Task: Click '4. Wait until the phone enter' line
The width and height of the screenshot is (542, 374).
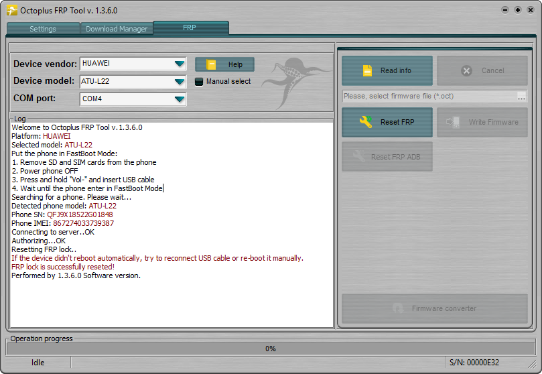Action: point(87,188)
